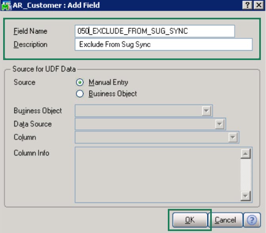Expand the Column dropdown arrow

(233, 137)
